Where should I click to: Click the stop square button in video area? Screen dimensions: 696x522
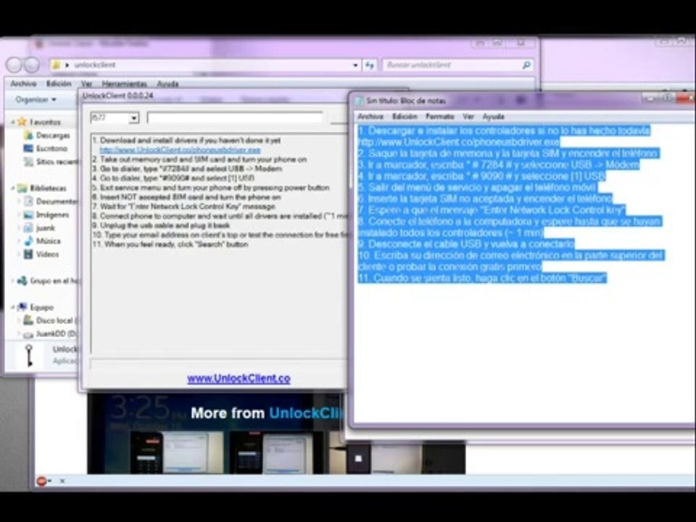coord(359,458)
